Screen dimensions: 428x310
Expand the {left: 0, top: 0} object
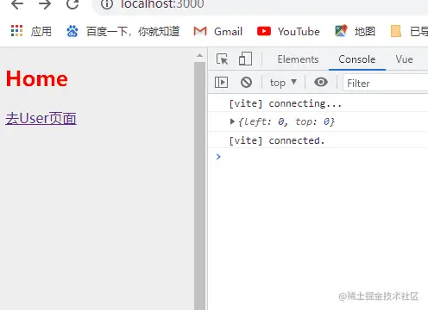pos(232,121)
